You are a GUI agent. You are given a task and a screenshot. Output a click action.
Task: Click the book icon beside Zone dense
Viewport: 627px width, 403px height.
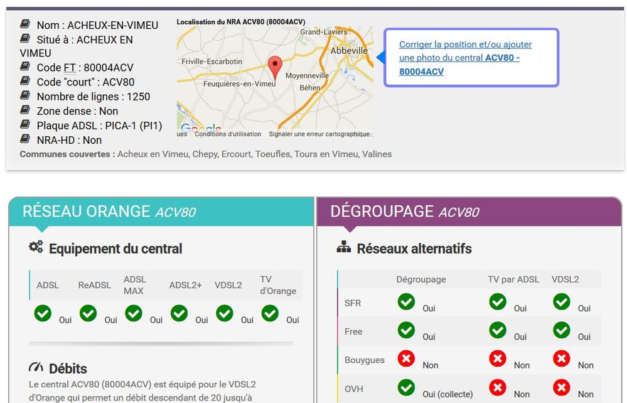click(x=25, y=110)
